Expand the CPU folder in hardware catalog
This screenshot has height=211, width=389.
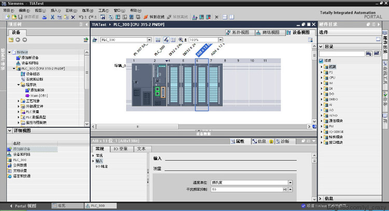click(322, 78)
